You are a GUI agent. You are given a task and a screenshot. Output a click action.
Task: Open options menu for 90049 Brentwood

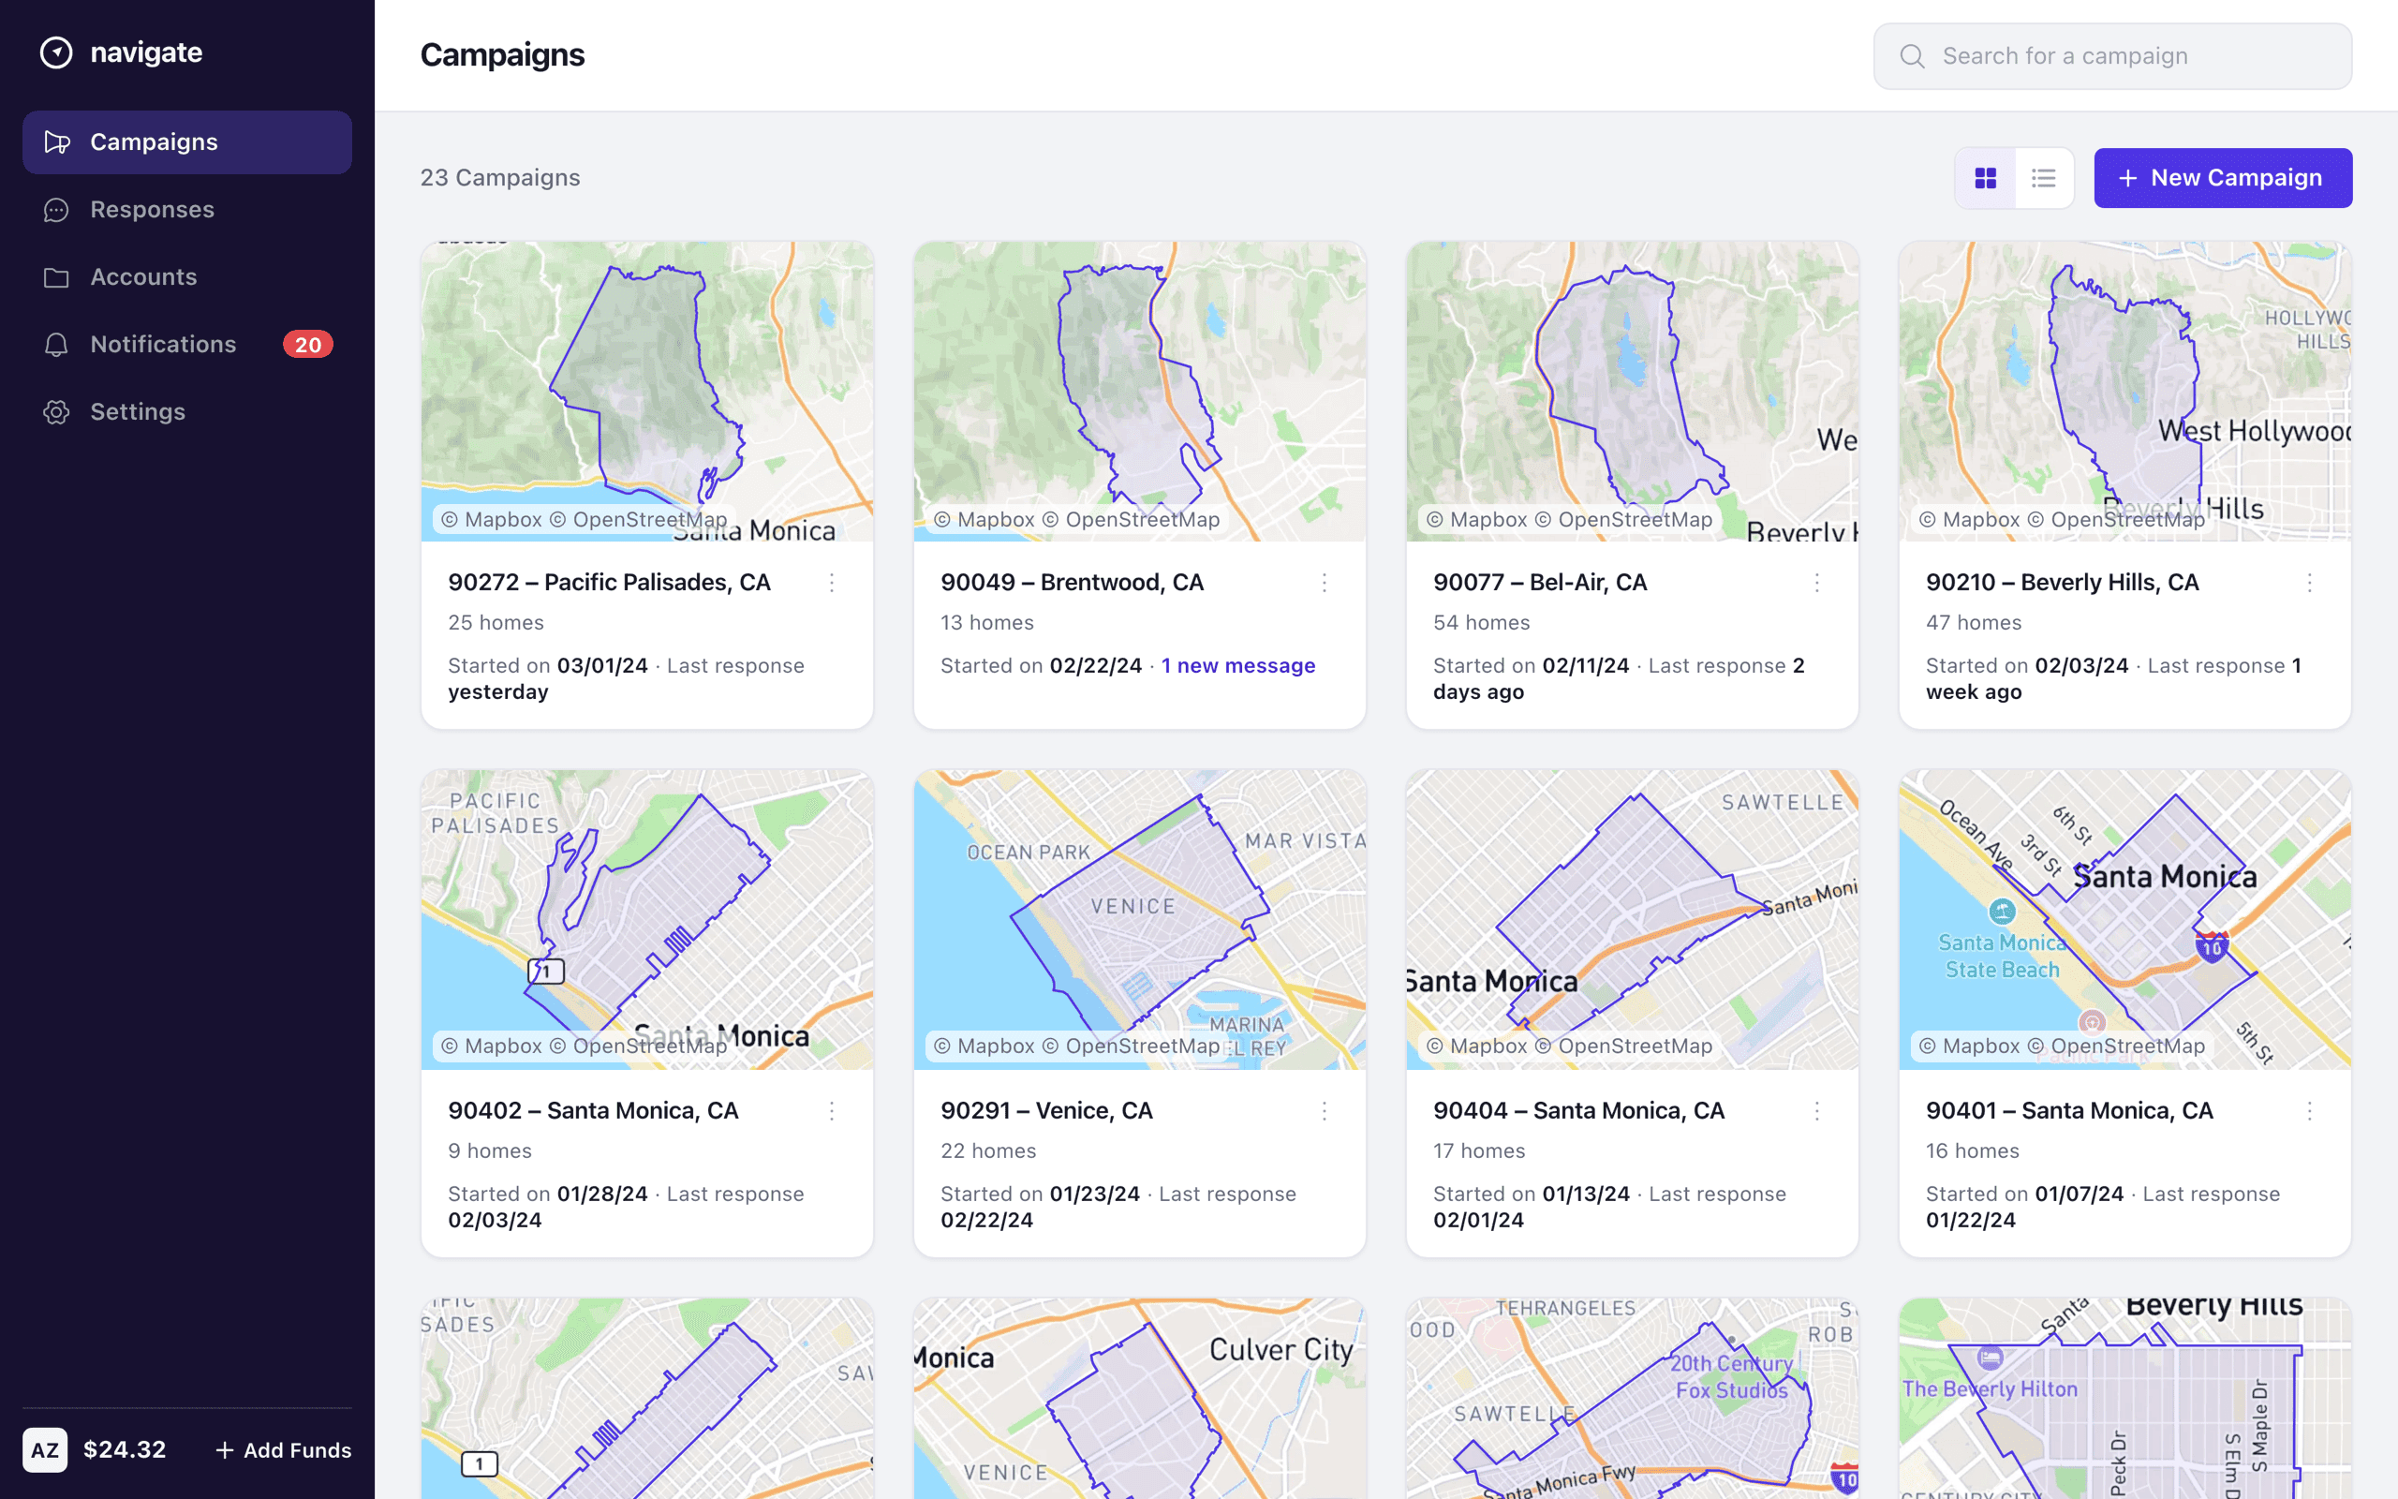click(x=1324, y=583)
